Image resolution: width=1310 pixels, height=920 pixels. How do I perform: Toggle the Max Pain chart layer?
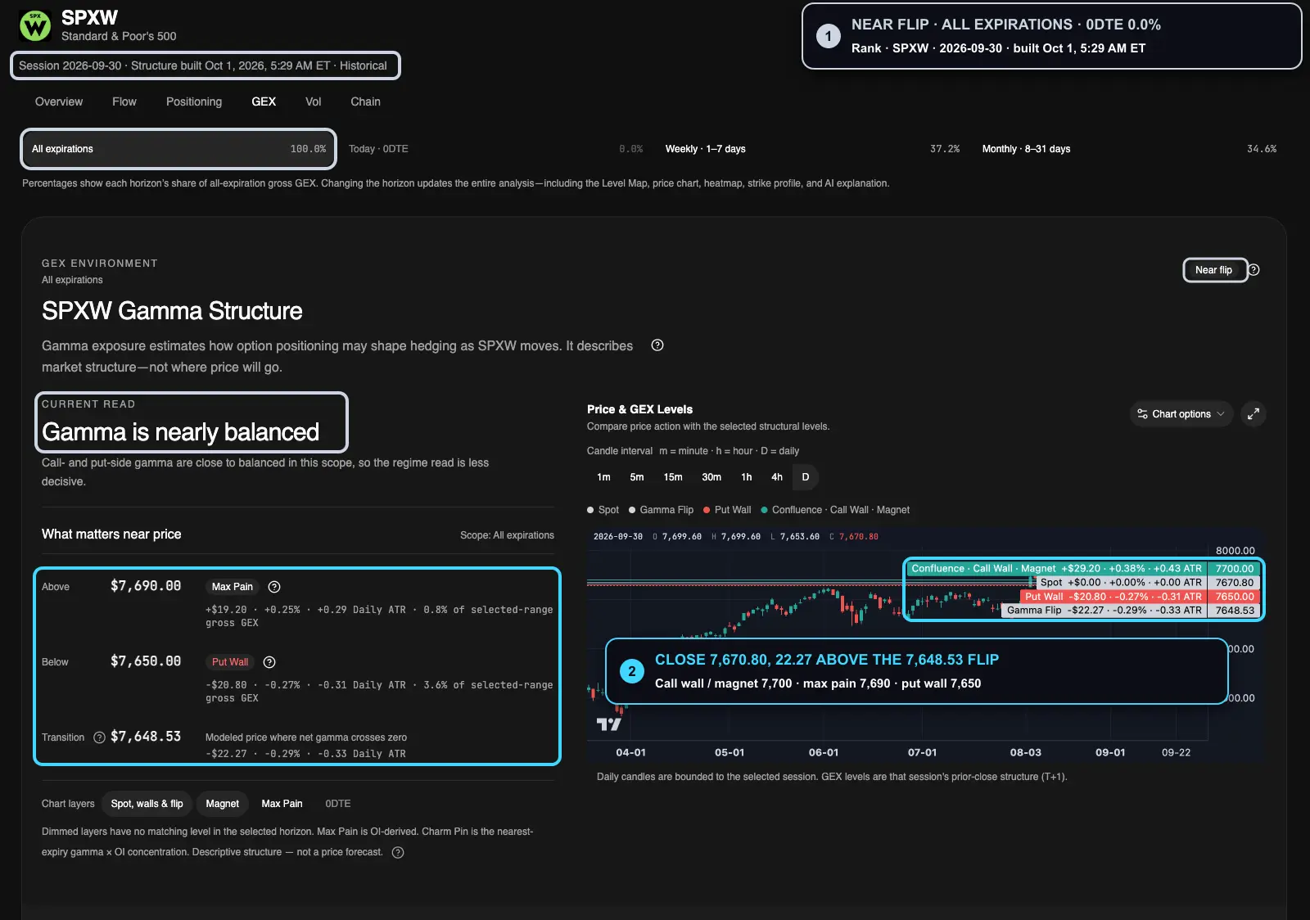tap(282, 804)
